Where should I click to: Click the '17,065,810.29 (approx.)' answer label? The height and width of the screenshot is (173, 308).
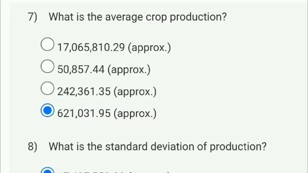tap(114, 48)
